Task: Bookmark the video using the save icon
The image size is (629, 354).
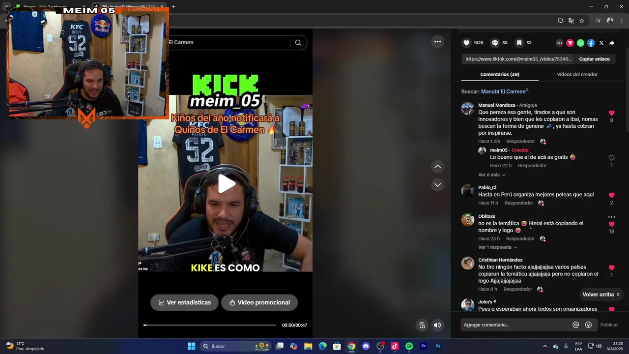Action: [519, 43]
